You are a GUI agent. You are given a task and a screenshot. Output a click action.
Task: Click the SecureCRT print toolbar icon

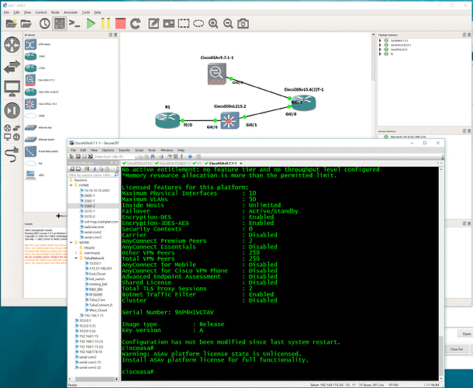pyautogui.click(x=161, y=157)
